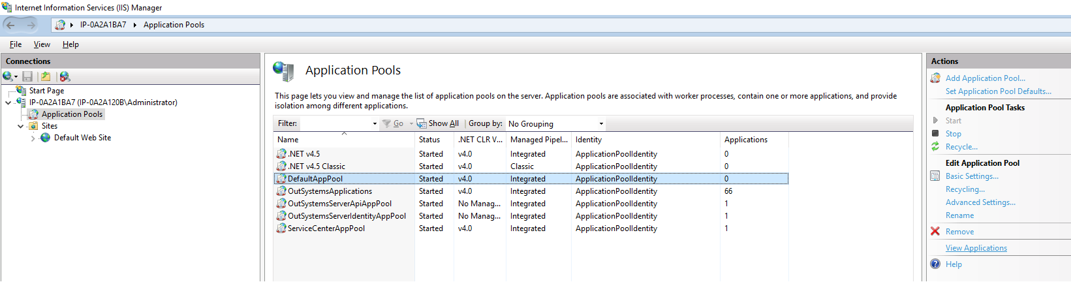The width and height of the screenshot is (1071, 282).
Task: Click the DefaultAppPool row icon
Action: (281, 178)
